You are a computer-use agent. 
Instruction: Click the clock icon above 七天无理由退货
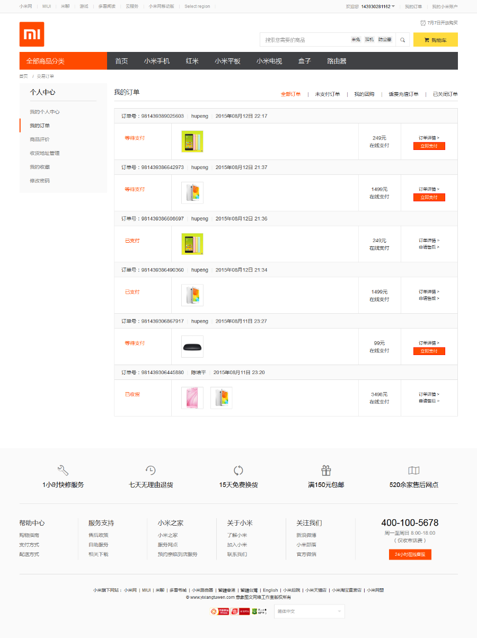coord(150,469)
